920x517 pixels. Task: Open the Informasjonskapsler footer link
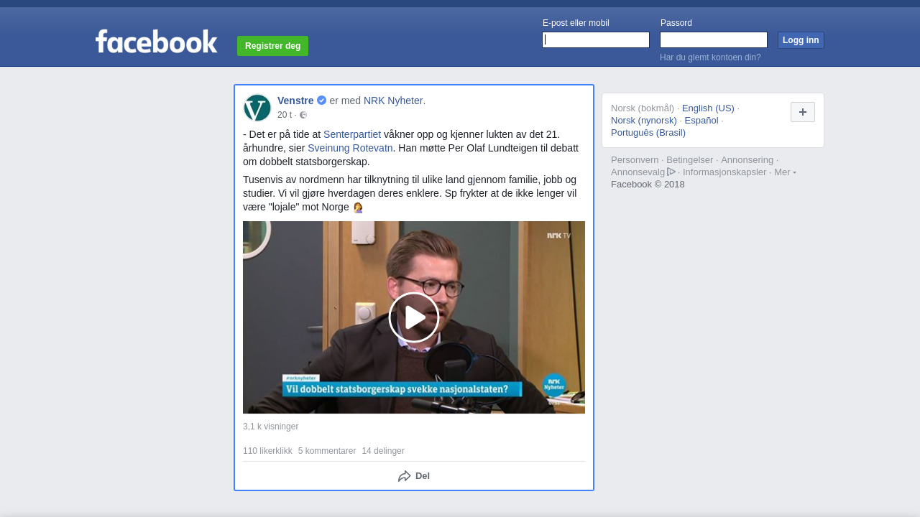724,172
